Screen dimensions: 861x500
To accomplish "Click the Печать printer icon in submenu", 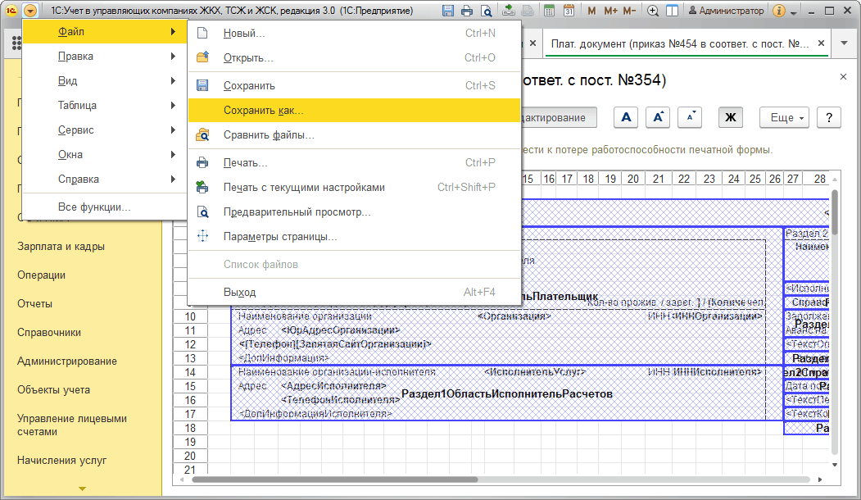I will [202, 162].
